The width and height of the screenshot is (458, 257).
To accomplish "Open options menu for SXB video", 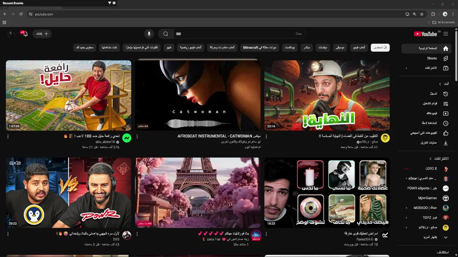I will point(8,234).
